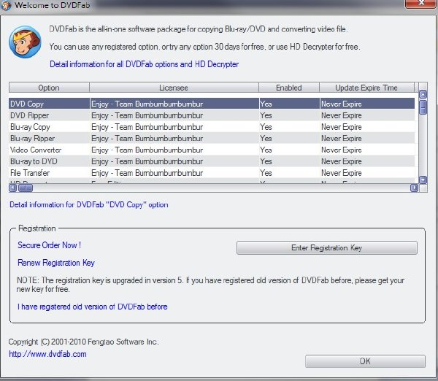Image resolution: width=438 pixels, height=381 pixels.
Task: Click the DVDFab monkey mascot logo
Action: click(x=25, y=42)
